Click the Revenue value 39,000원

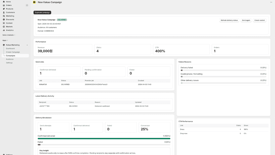point(45,51)
